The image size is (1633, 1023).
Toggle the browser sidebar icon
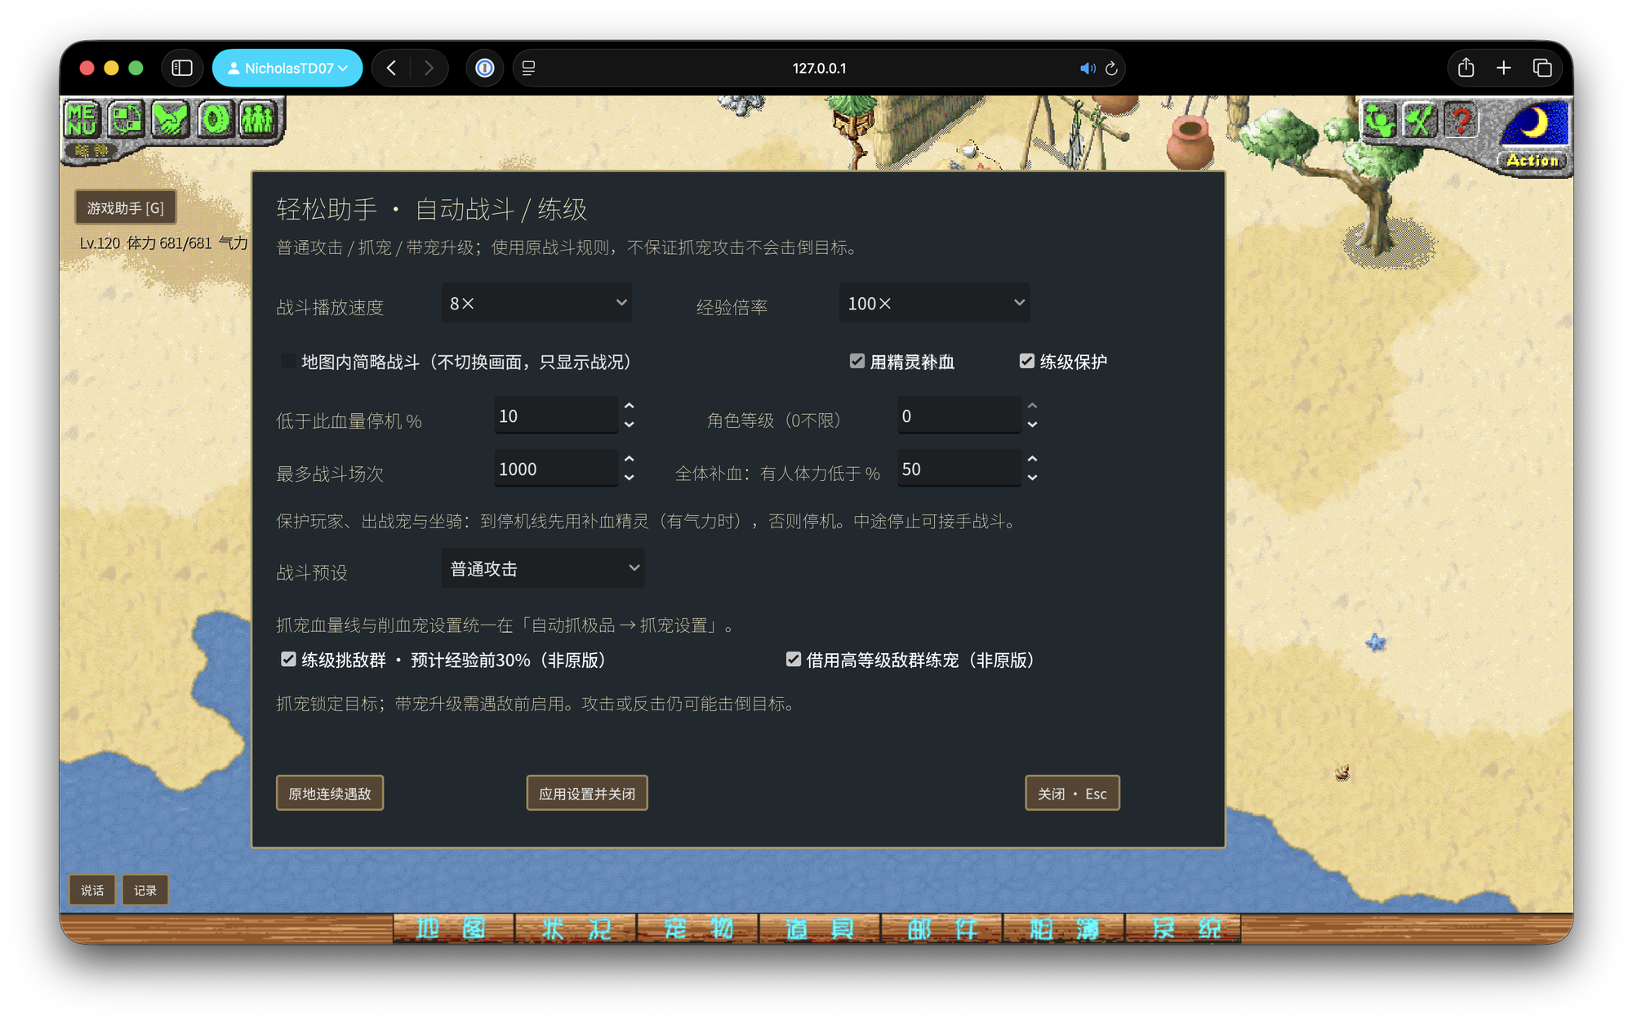182,68
